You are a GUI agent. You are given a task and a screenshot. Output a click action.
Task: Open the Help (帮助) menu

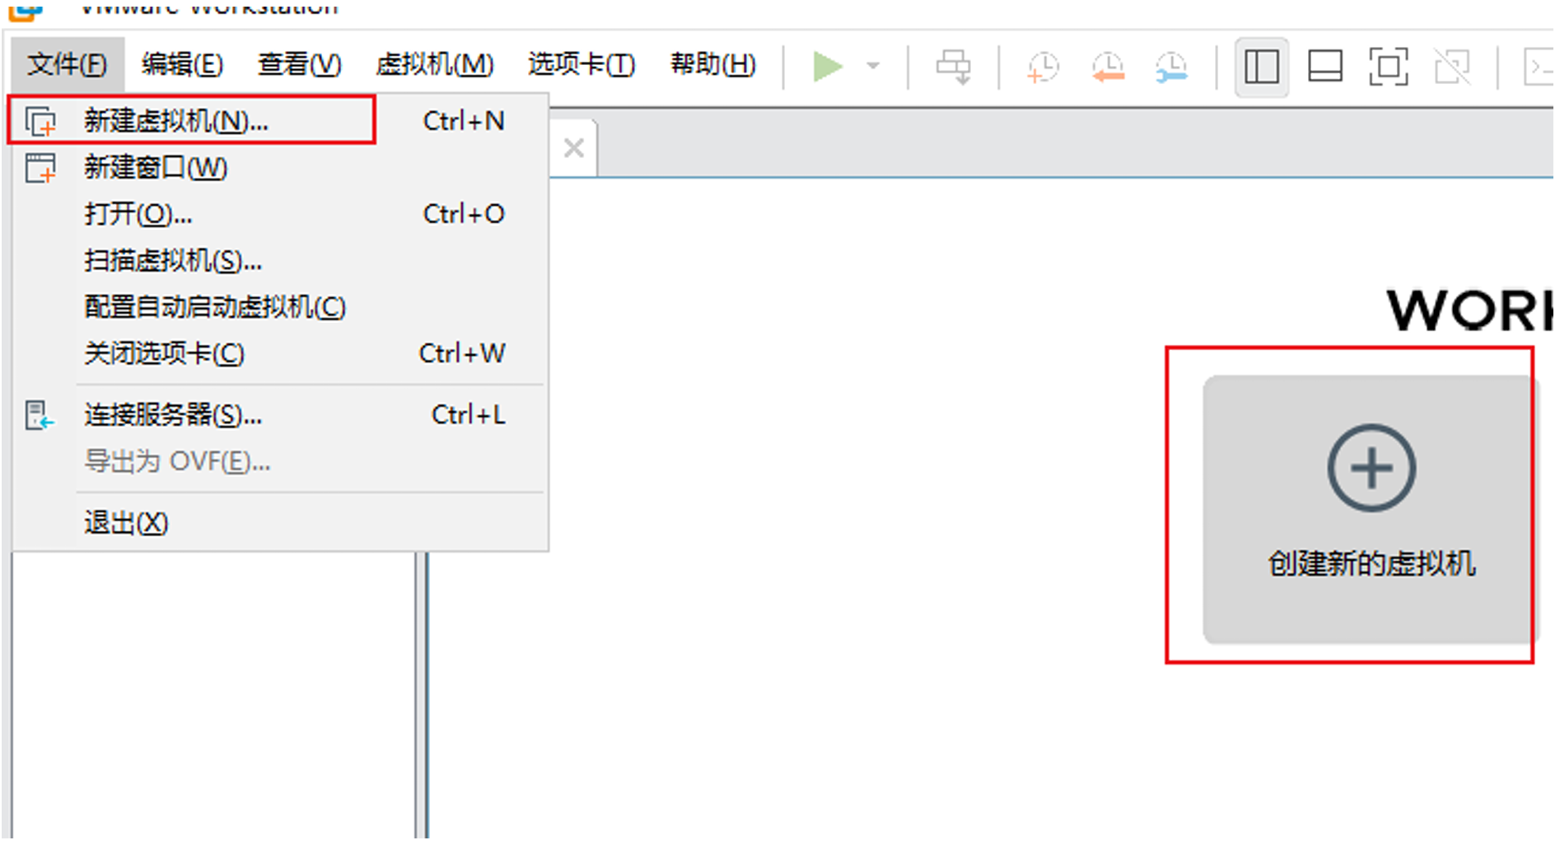[x=712, y=64]
